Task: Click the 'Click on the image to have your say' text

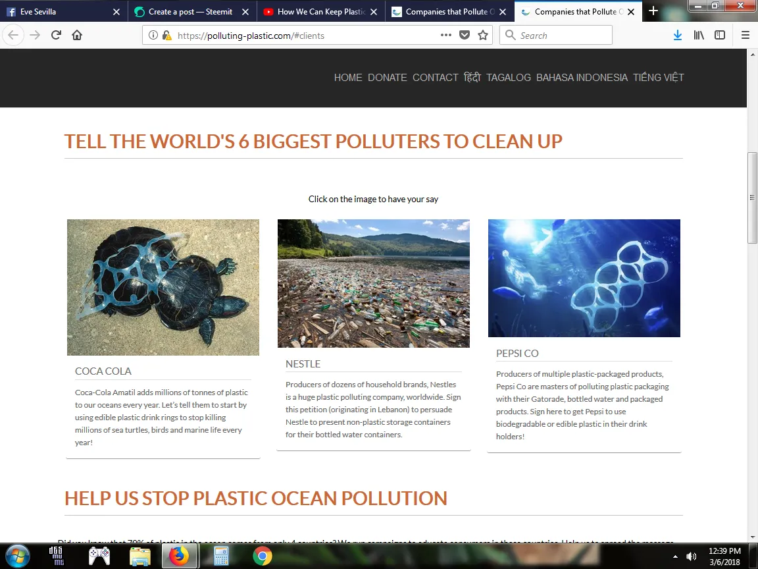Action: 373,199
